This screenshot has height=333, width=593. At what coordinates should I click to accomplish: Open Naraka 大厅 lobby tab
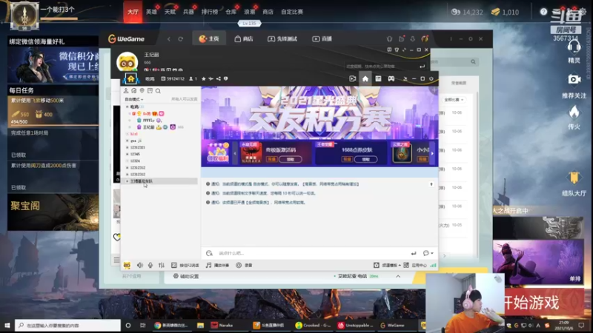click(133, 12)
